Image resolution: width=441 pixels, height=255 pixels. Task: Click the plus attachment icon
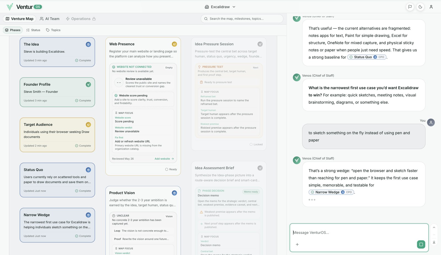point(297,244)
